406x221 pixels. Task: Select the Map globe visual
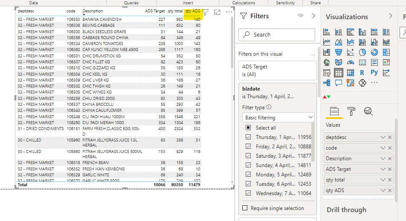(327, 62)
